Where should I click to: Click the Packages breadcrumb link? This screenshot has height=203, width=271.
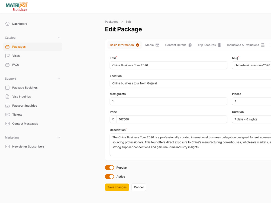[x=112, y=22]
